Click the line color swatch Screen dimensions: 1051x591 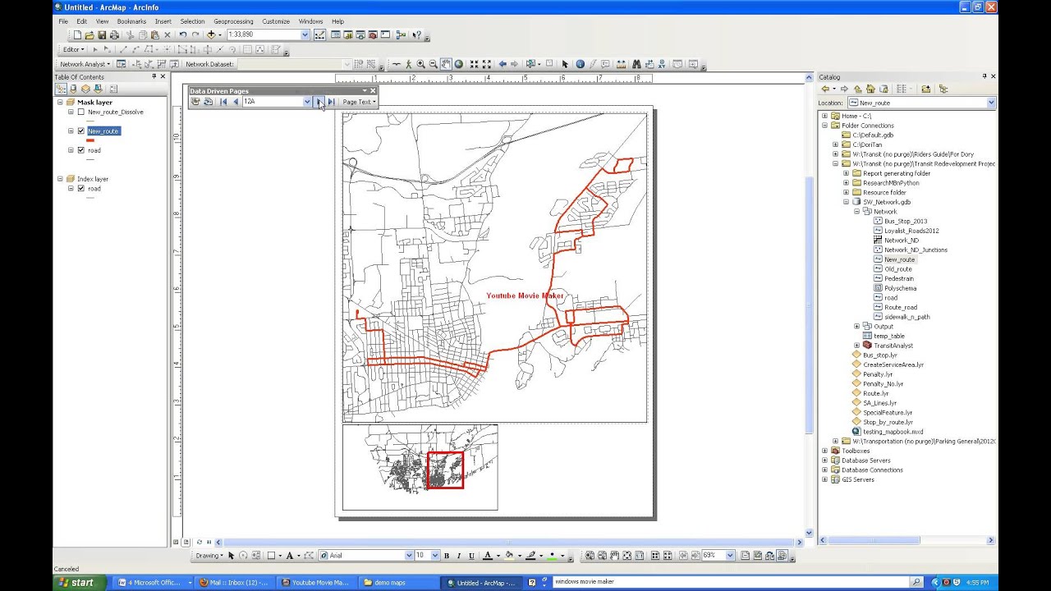pos(530,556)
